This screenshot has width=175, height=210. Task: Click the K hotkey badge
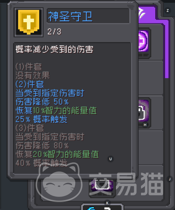107,203
